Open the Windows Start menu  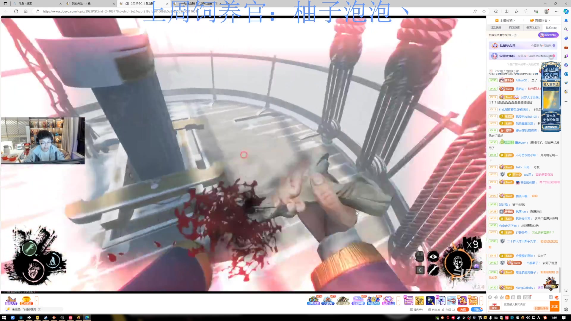(4, 317)
